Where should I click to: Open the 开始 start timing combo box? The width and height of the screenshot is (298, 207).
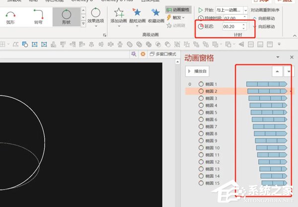231,10
